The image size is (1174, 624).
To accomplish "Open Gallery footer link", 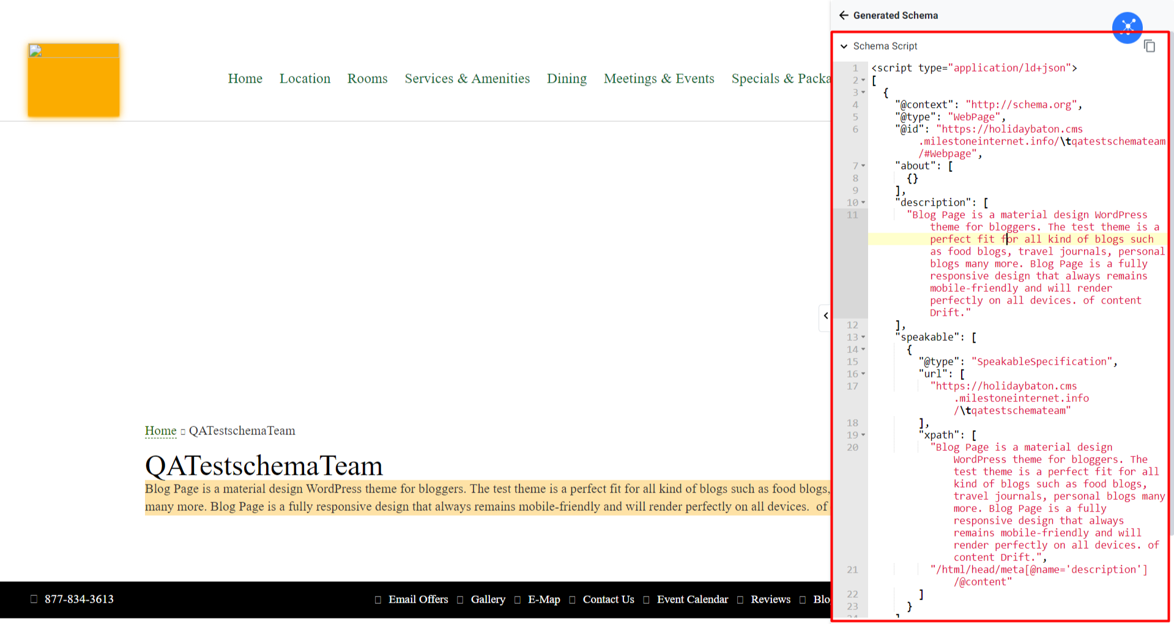I will [x=488, y=600].
